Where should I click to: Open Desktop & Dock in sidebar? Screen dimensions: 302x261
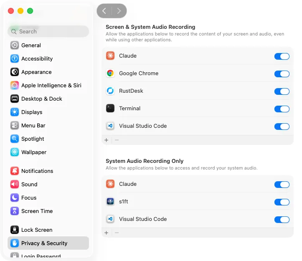(48, 99)
